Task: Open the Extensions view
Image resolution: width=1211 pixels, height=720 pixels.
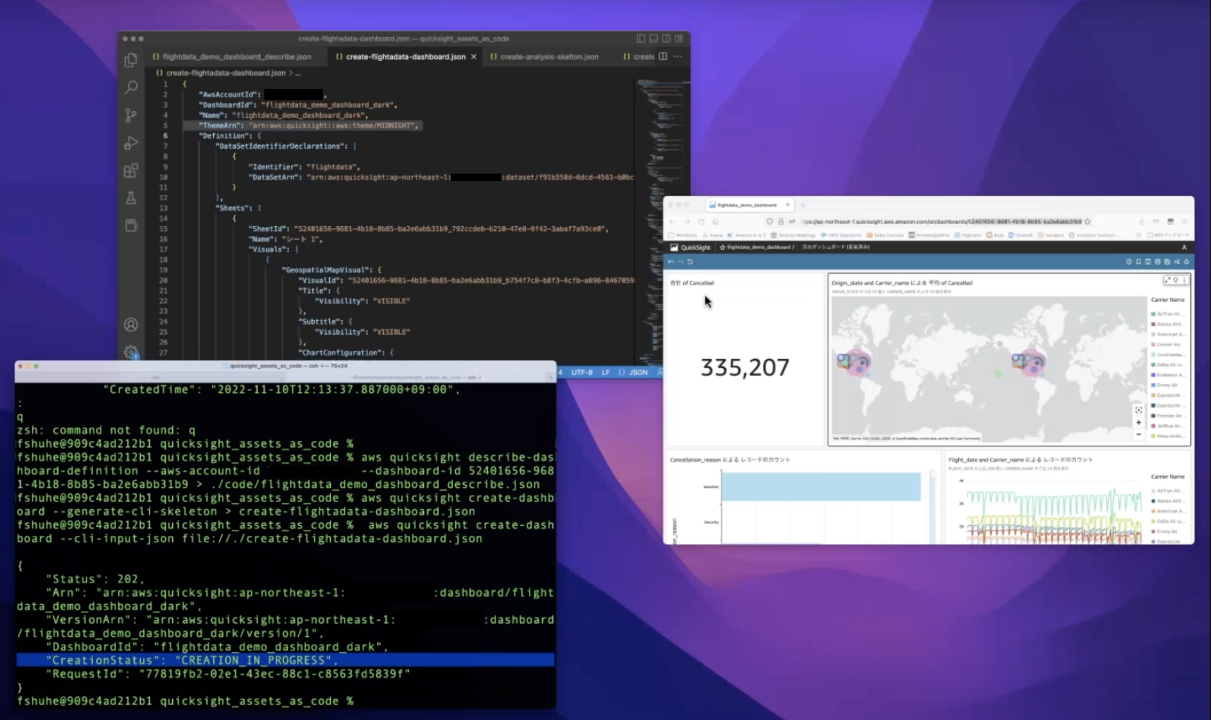Action: [x=131, y=171]
